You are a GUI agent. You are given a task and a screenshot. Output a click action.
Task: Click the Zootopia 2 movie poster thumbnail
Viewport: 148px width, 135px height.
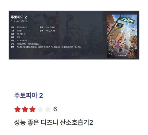(122, 36)
